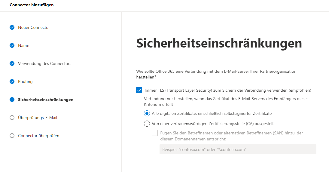Click the Sicherheitseinschränkungen main heading
The height and width of the screenshot is (172, 329).
tap(219, 43)
